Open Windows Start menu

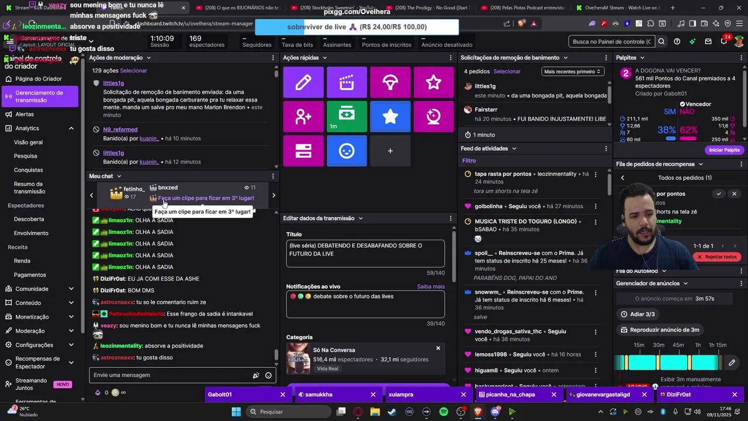(236, 412)
